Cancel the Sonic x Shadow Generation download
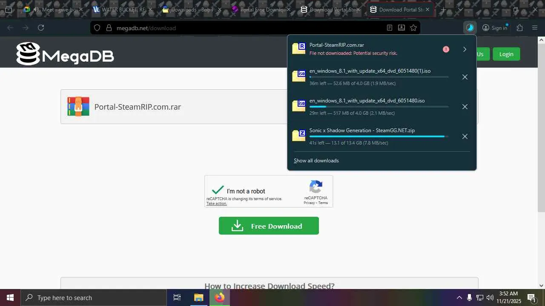 [465, 136]
